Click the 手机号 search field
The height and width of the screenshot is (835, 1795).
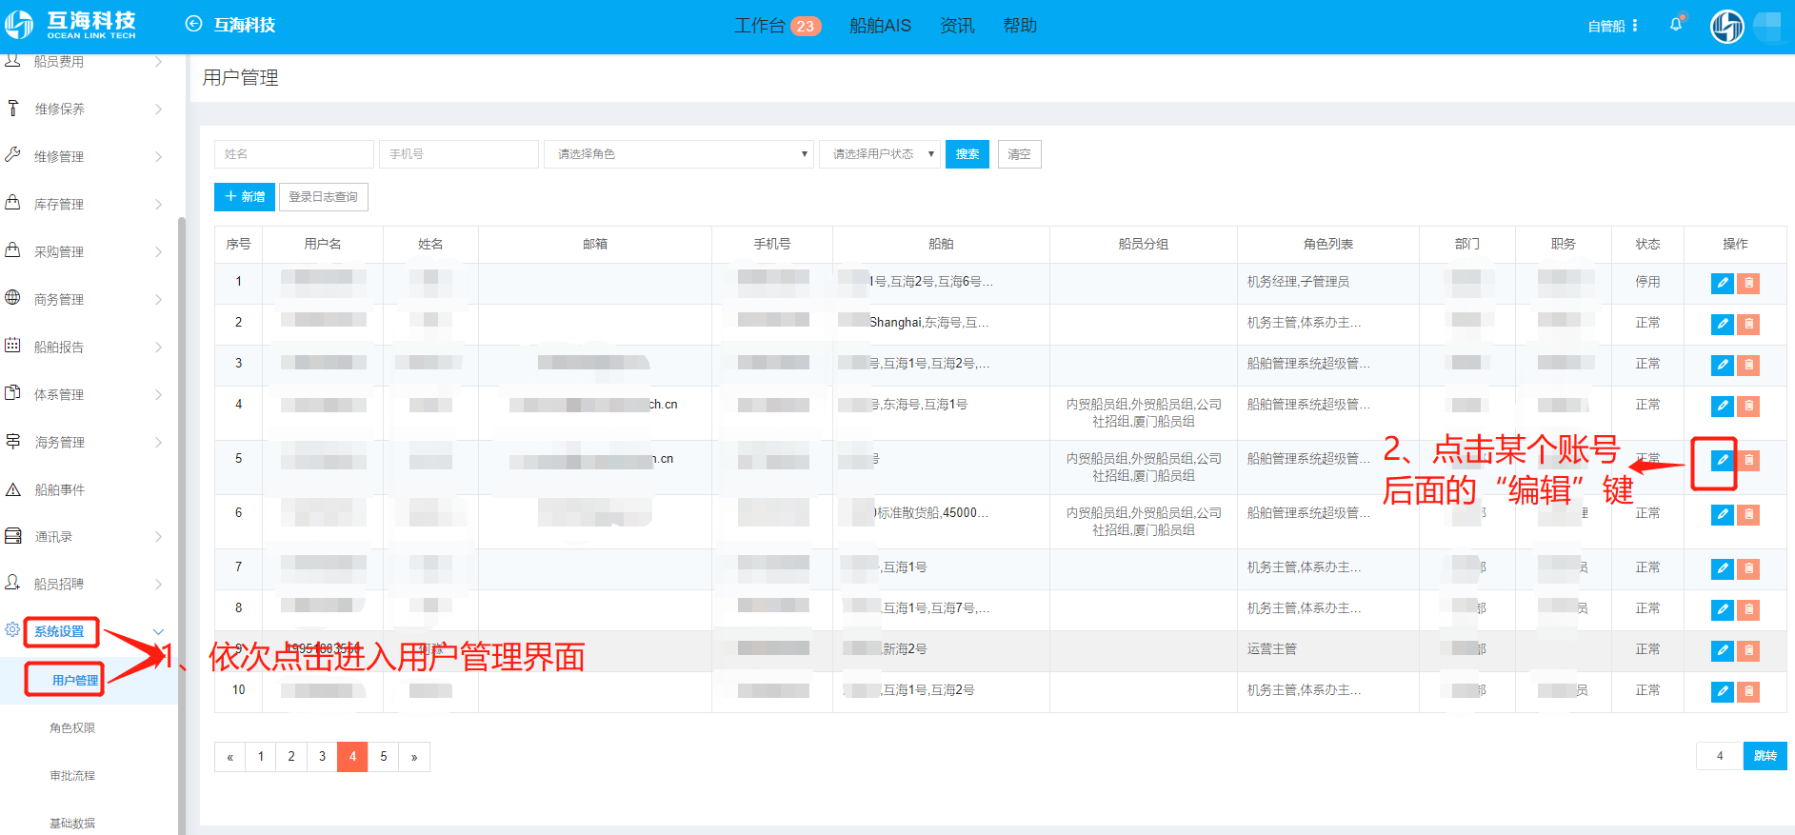(x=459, y=154)
